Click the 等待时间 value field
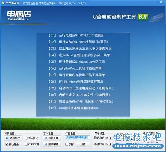 tap(107, 144)
